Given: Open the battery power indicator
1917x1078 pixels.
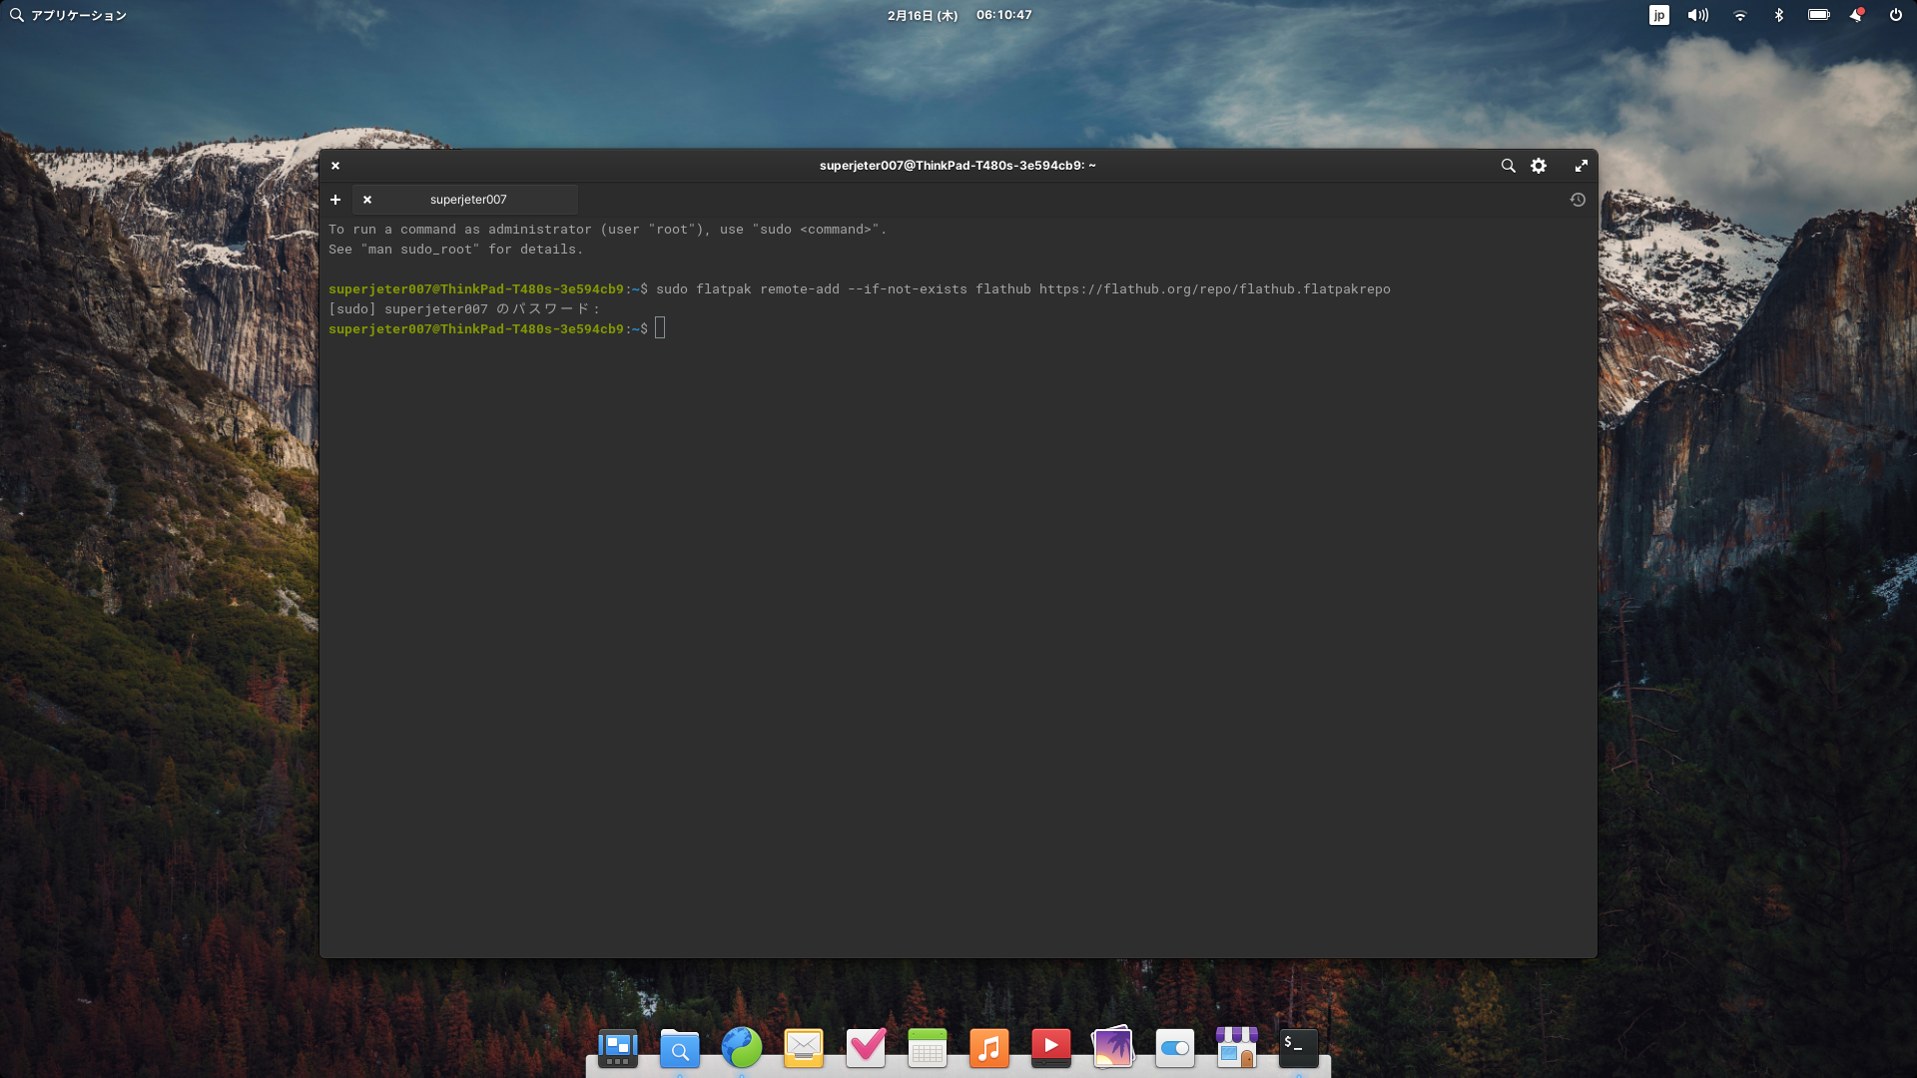Looking at the screenshot, I should click(1818, 15).
